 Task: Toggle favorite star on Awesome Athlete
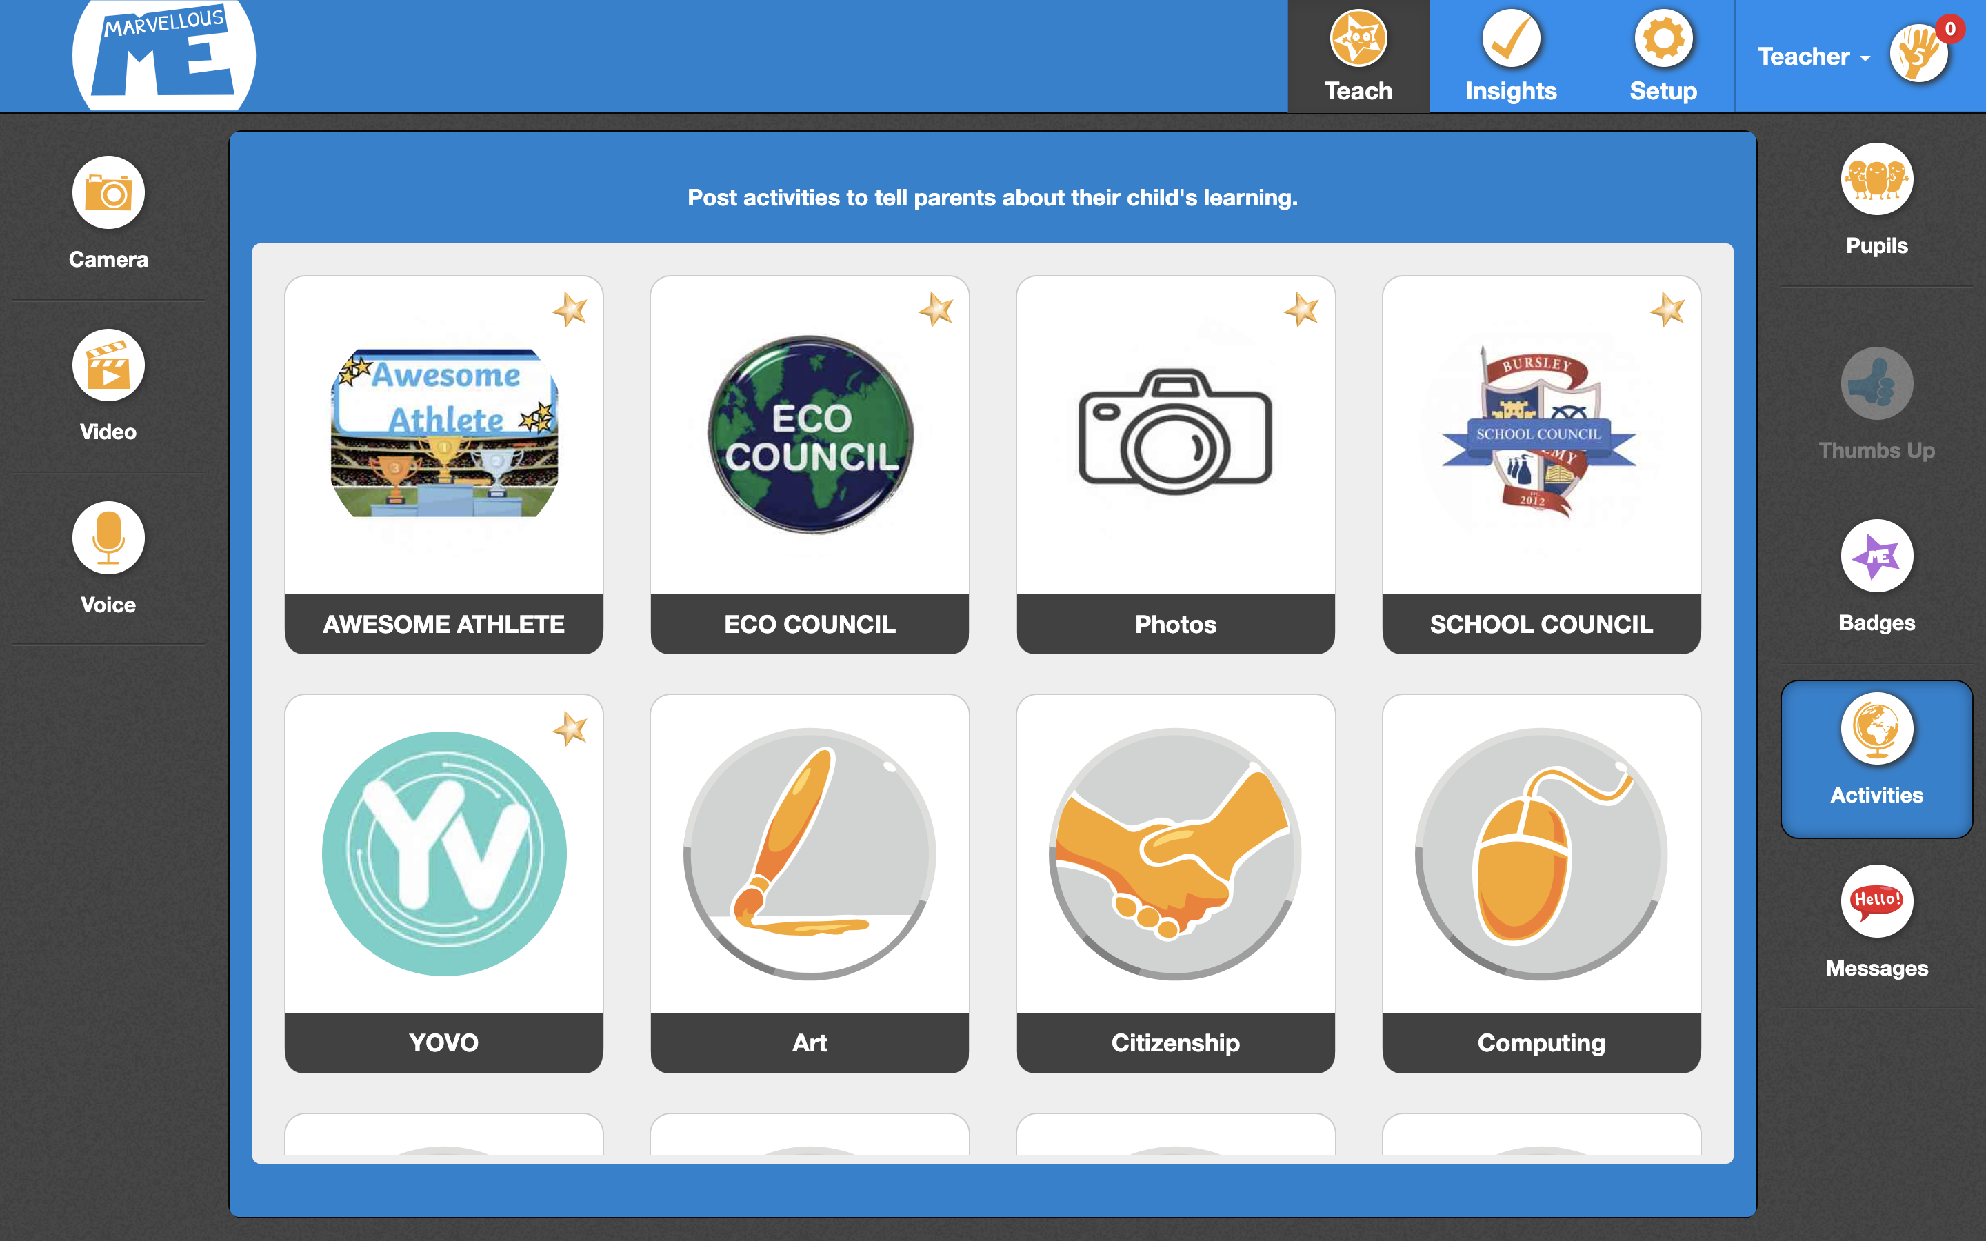click(x=570, y=310)
